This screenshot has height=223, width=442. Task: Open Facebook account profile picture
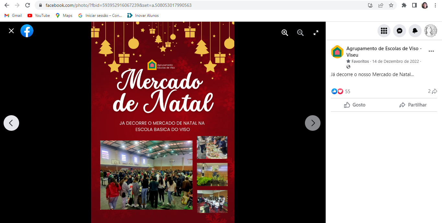point(431,31)
